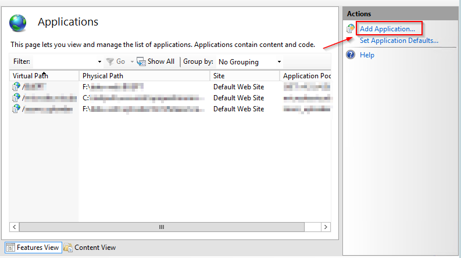Open the Filter dropdown arrow
461x258 pixels.
coord(99,61)
